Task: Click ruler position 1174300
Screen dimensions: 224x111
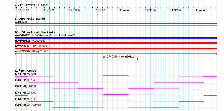Action: click(x=201, y=10)
